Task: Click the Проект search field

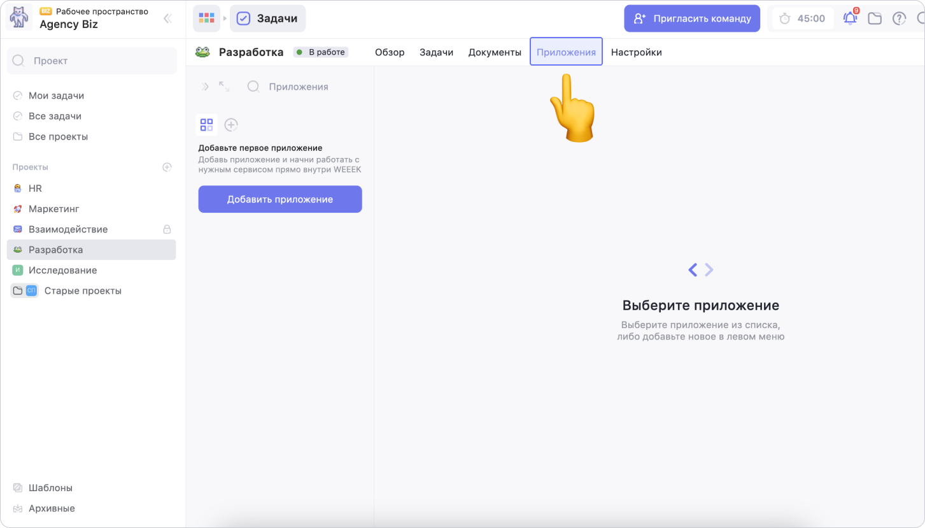Action: 92,61
